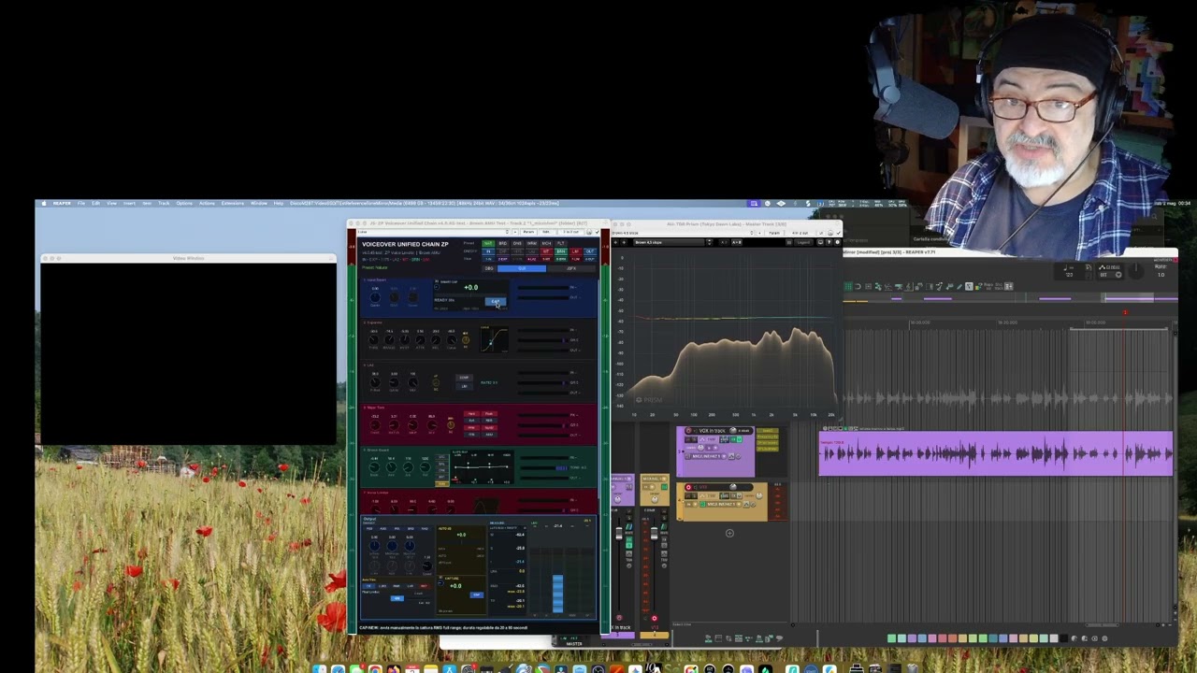Toggle the BRN module on/off button
The width and height of the screenshot is (1197, 673).
pos(561,251)
